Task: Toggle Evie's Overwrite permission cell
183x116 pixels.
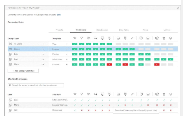Action: pyautogui.click(x=148, y=54)
